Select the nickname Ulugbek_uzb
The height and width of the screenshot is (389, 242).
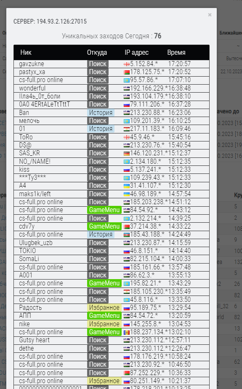pos(36,242)
